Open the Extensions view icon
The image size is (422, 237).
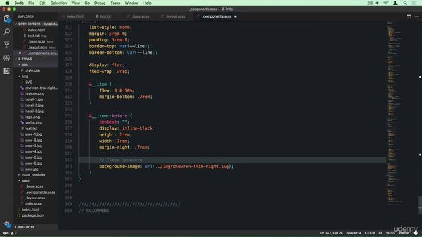(7, 71)
